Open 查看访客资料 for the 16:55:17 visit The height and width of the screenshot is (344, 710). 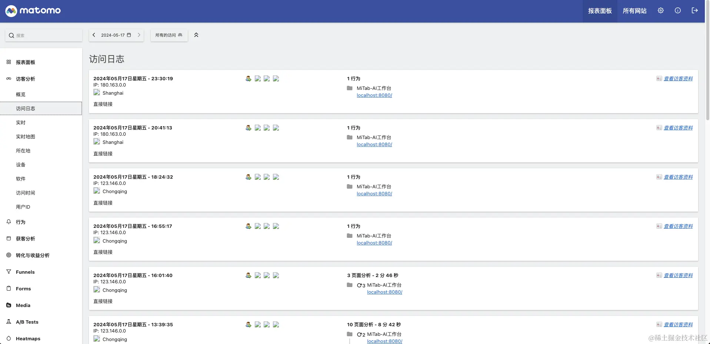[x=678, y=226]
